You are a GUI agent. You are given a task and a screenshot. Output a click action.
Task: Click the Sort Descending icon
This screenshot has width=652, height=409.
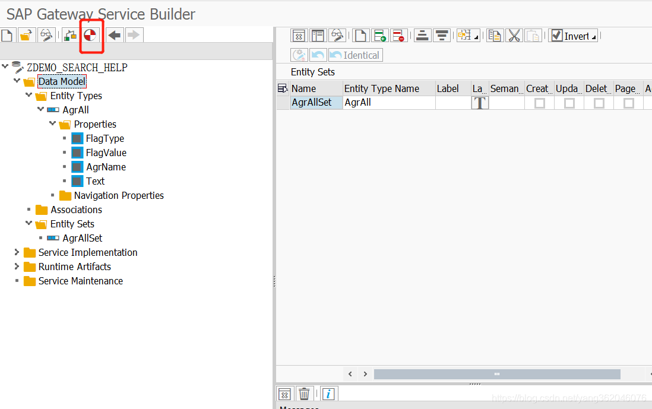tap(442, 36)
